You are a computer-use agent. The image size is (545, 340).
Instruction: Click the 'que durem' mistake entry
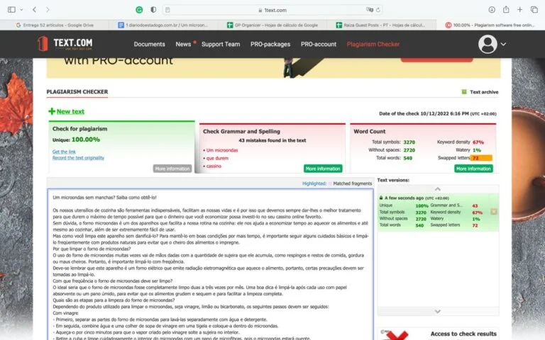point(217,158)
